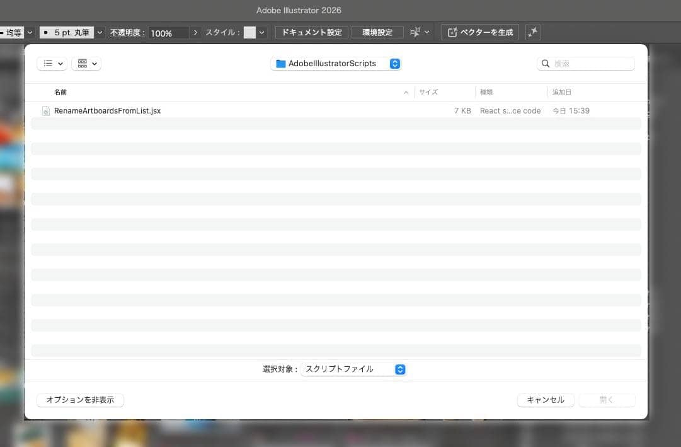Click the 今日 15:39 date cell

(571, 111)
